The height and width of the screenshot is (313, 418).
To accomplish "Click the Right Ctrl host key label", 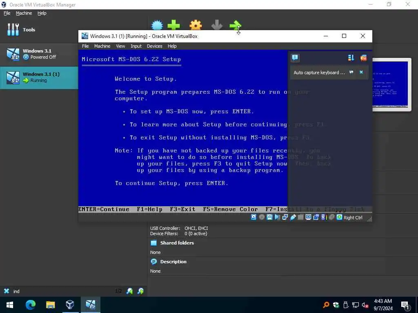I will [x=353, y=218].
